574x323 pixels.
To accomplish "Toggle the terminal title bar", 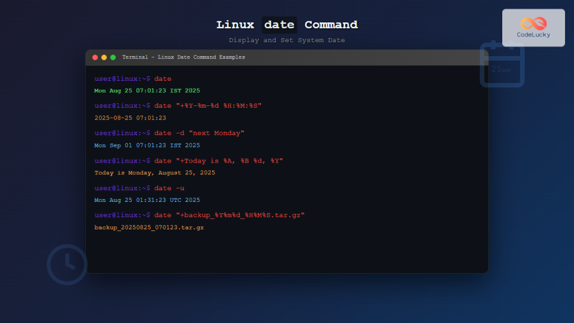I will click(287, 57).
